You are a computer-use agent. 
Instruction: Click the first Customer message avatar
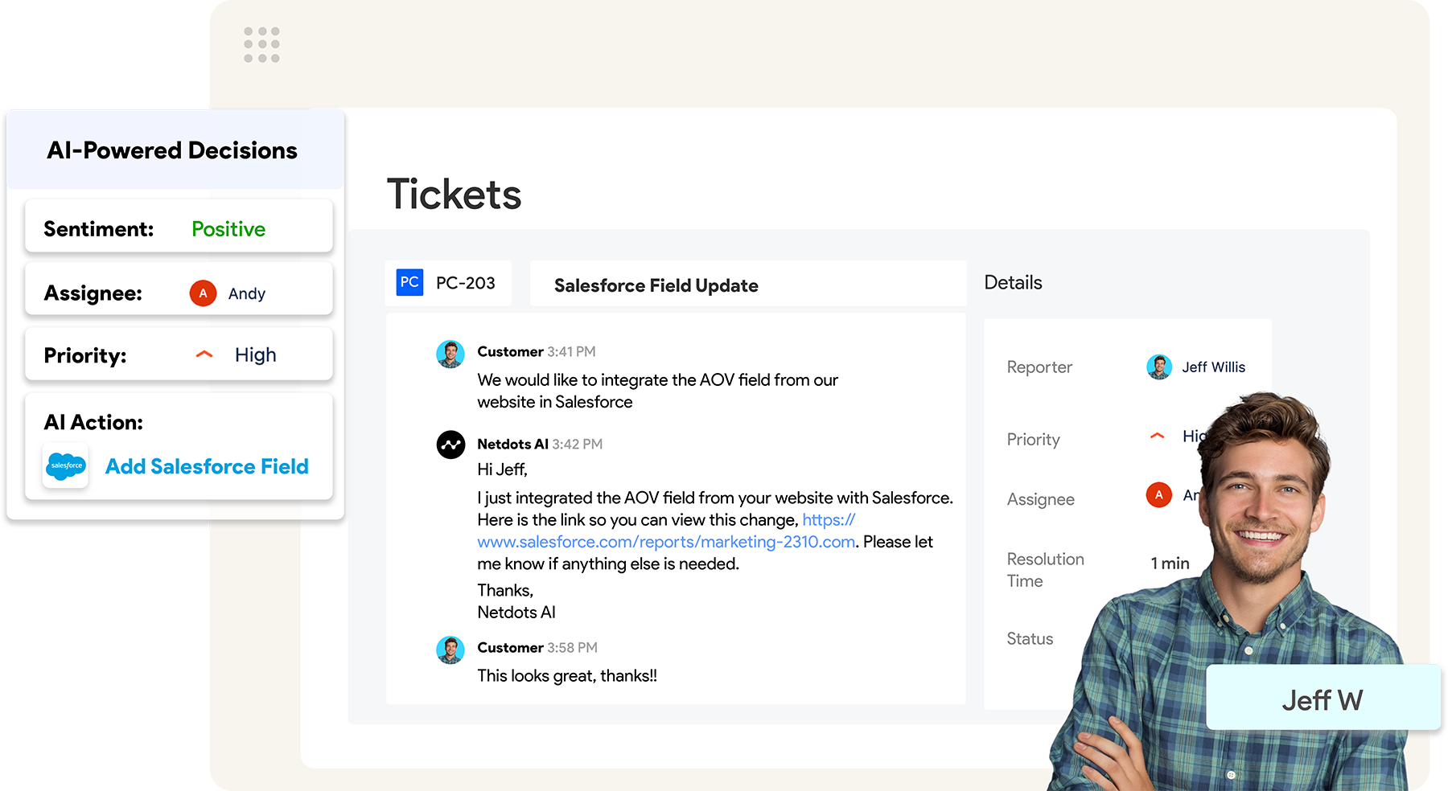click(x=450, y=354)
